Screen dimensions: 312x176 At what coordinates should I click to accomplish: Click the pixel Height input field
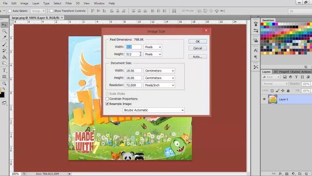point(133,54)
